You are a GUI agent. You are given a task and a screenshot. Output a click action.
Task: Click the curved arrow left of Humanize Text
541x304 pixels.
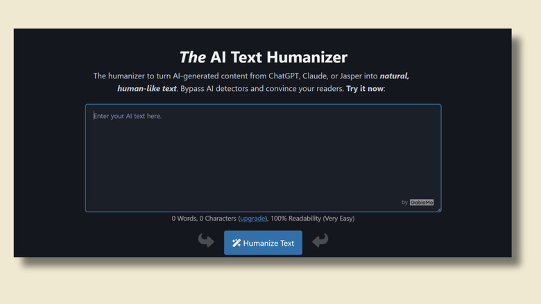pos(206,241)
